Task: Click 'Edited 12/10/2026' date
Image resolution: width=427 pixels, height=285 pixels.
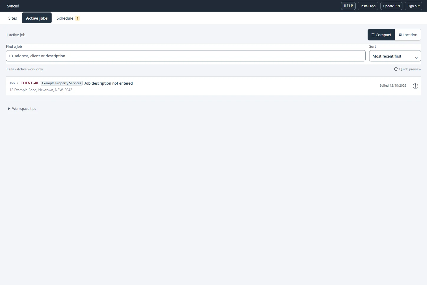Action: 393,85
